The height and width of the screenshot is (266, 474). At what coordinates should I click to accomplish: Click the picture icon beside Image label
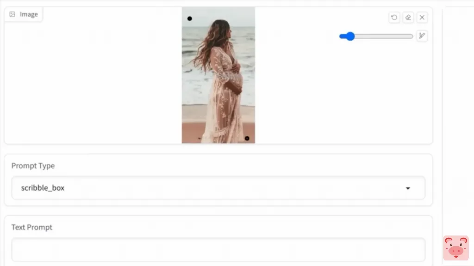12,14
